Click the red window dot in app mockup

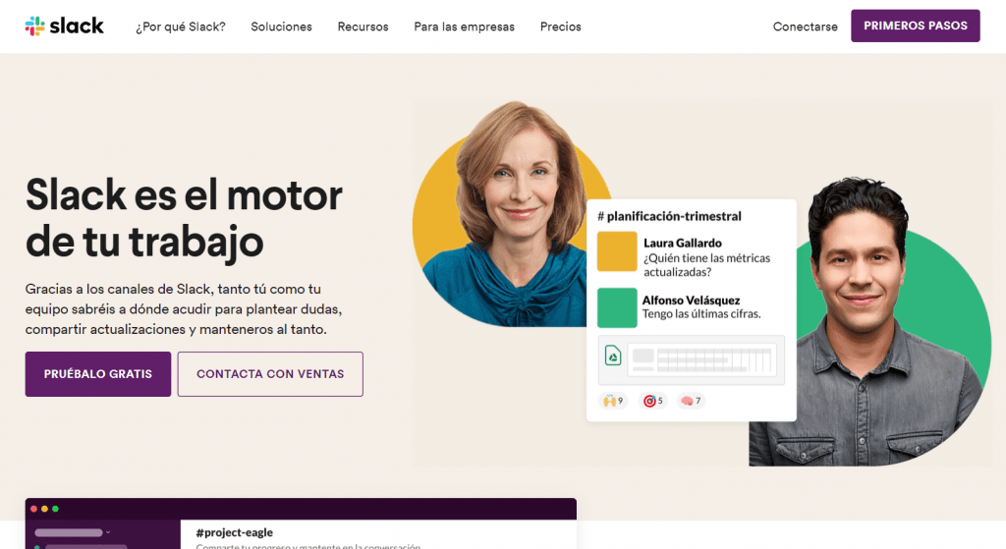34,509
